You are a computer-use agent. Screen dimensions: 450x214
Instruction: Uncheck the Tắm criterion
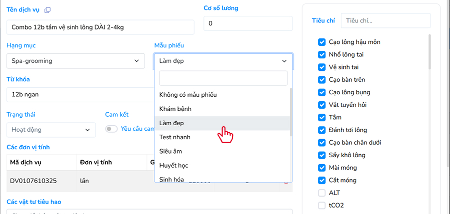point(321,117)
